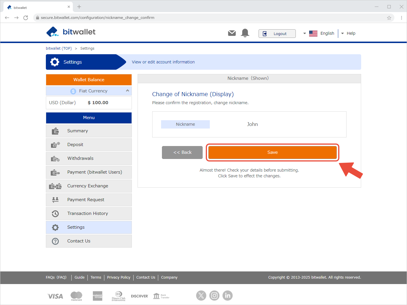Follow the bitwallet (TOP) breadcrumb link
This screenshot has width=407, height=305.
tap(59, 48)
